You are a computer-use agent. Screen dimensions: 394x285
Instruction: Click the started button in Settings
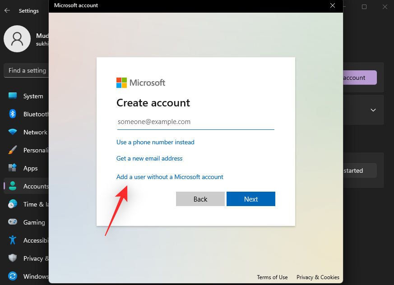coord(360,170)
